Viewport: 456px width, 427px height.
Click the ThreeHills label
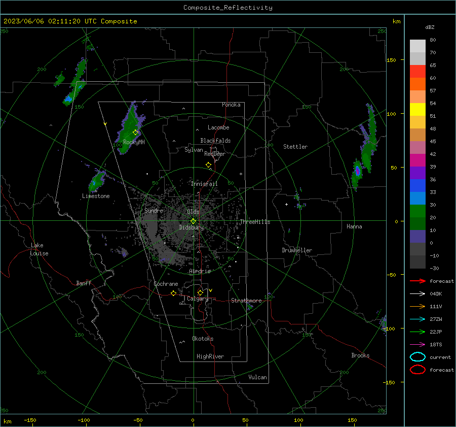[x=255, y=222]
